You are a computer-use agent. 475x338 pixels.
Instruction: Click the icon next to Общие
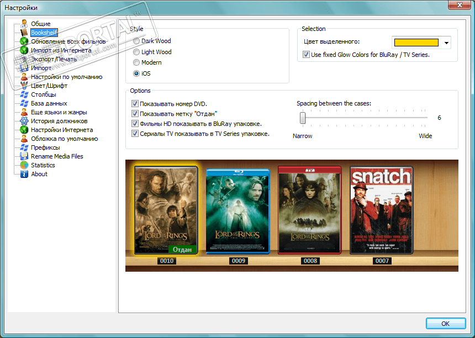pyautogui.click(x=24, y=24)
